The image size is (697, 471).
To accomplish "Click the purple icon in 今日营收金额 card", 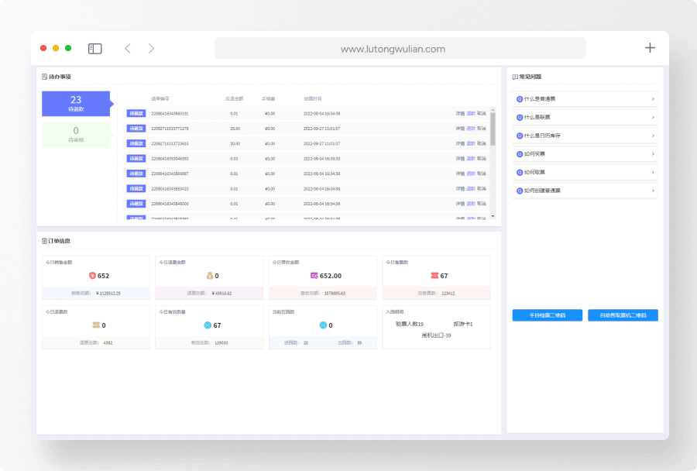I will 314,276.
